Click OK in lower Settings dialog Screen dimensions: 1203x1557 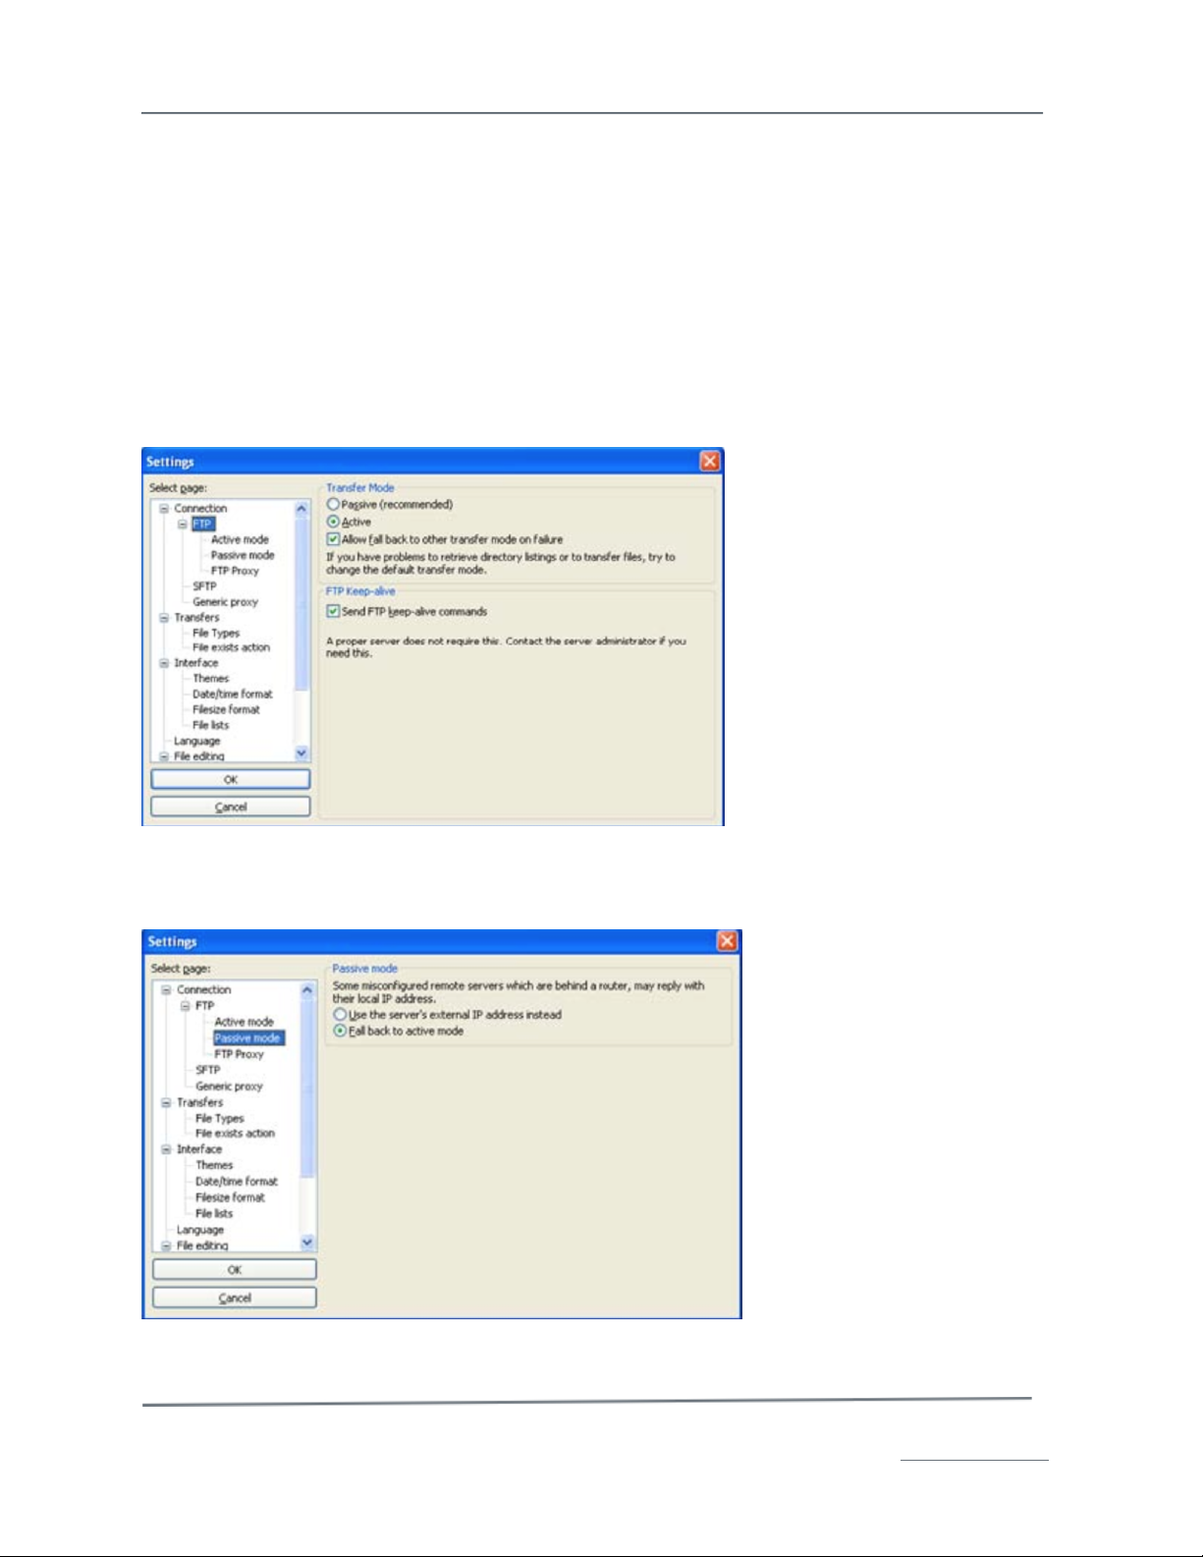[235, 1269]
